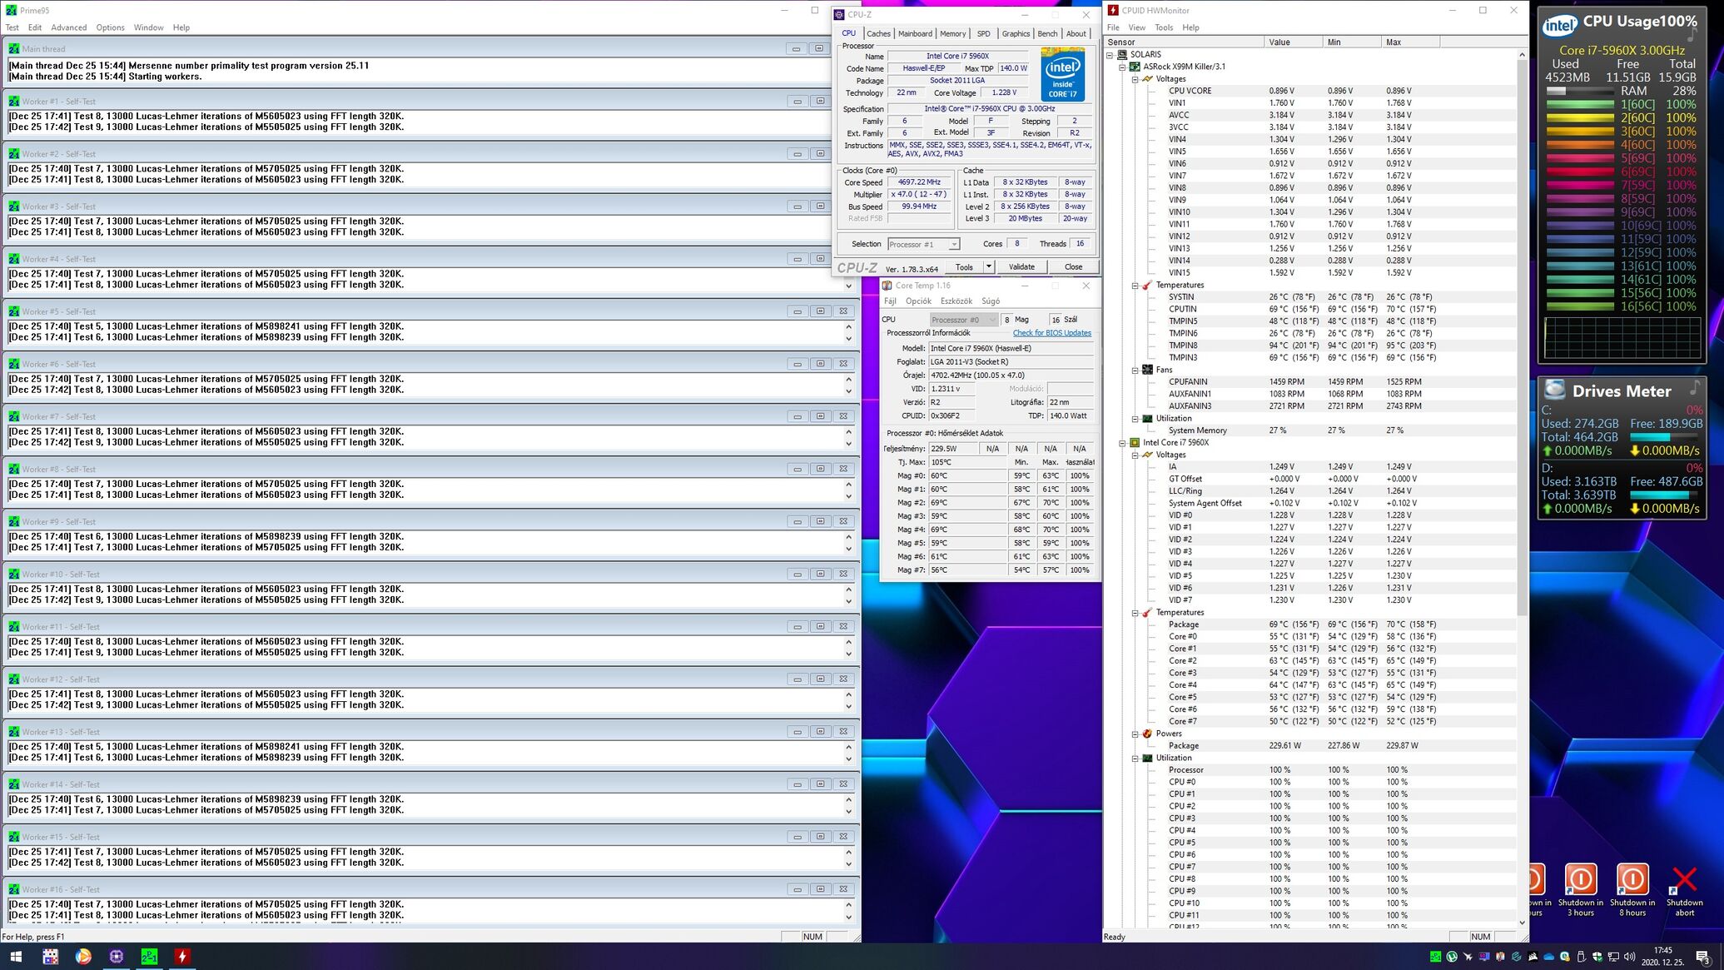Click the Temperatures thermometer icon under ASRock
1724x970 pixels.
(1147, 285)
